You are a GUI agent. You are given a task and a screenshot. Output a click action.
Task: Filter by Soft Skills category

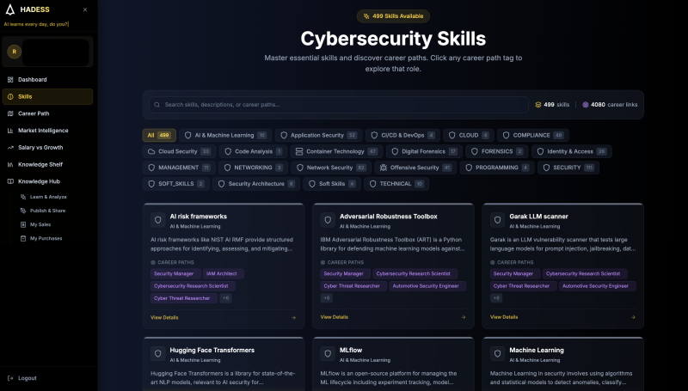coord(332,184)
